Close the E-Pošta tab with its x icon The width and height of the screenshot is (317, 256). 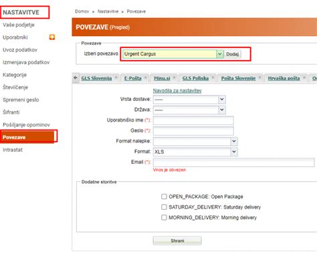pyautogui.click(x=145, y=78)
